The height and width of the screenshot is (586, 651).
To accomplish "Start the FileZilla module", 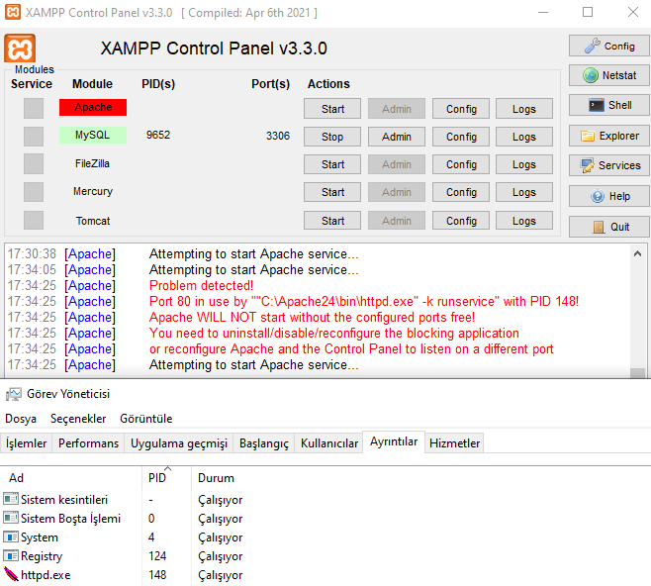I will point(332,164).
